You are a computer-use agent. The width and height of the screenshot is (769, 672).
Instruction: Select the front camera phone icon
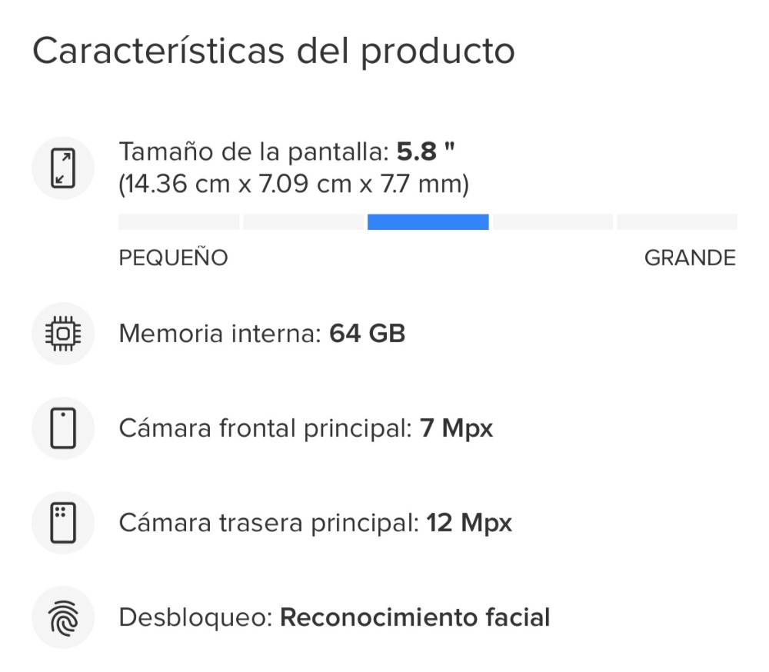63,428
